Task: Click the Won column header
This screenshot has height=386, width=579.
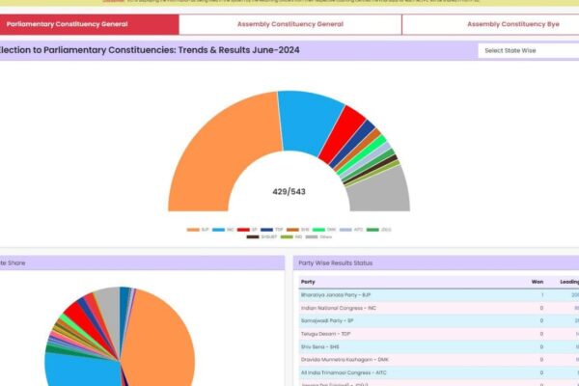Action: (538, 281)
